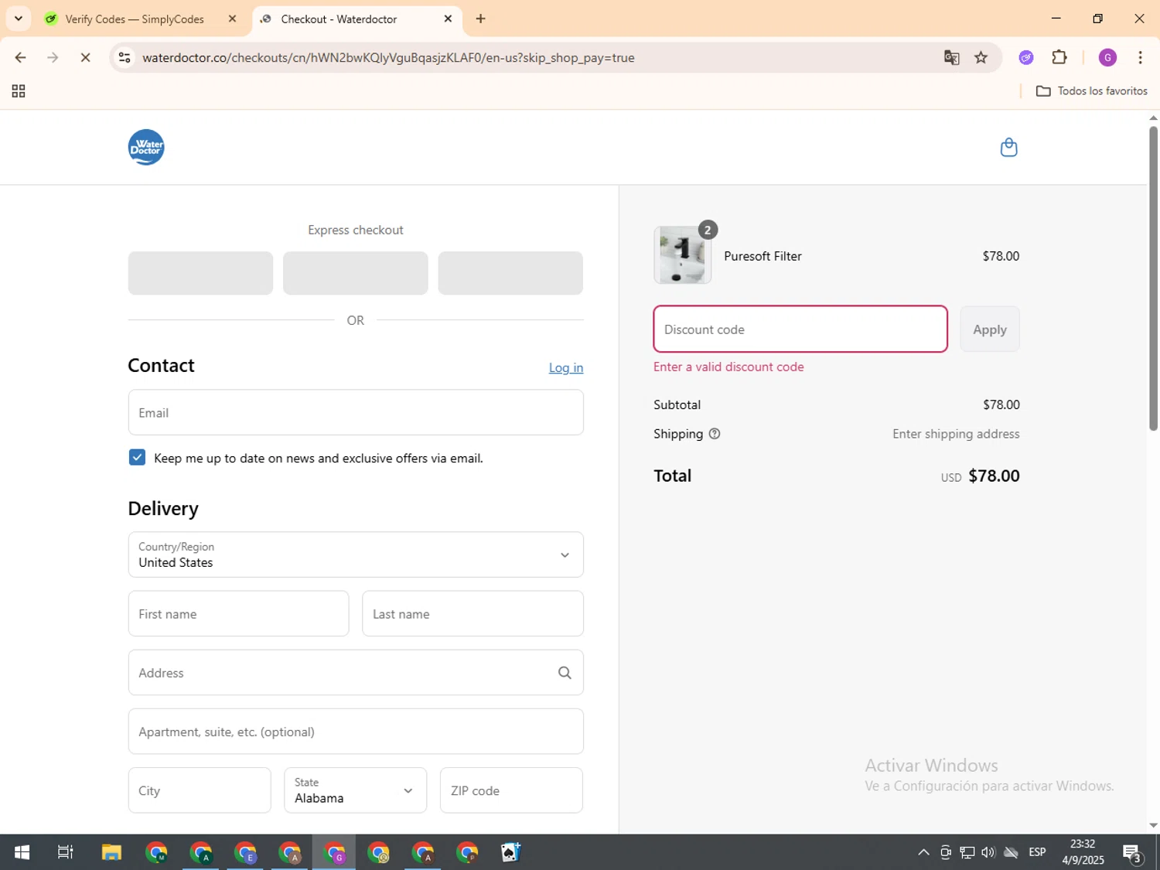Viewport: 1160px width, 870px height.
Task: Click the taskbar clock showing 23:32
Action: point(1083,852)
